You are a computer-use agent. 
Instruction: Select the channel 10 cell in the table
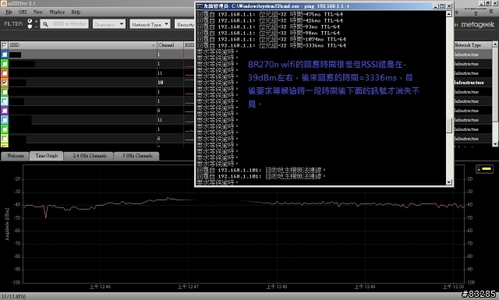[170, 83]
